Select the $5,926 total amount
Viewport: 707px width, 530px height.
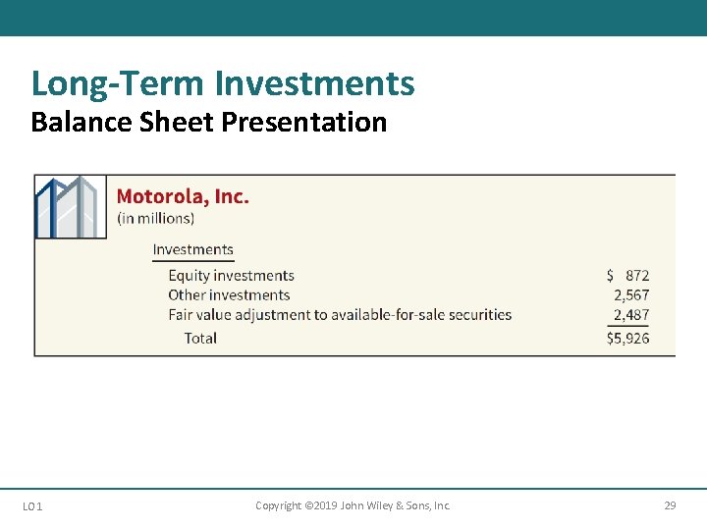(x=628, y=339)
